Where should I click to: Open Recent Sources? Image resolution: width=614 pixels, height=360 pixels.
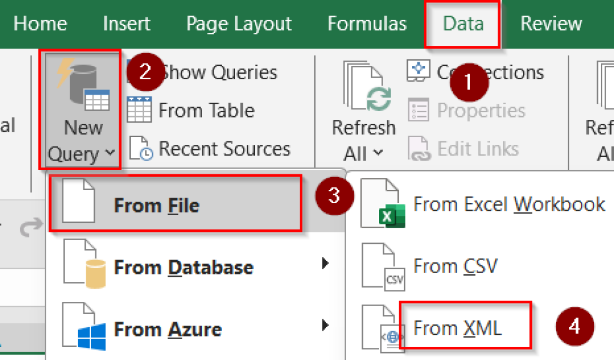click(139, 149)
